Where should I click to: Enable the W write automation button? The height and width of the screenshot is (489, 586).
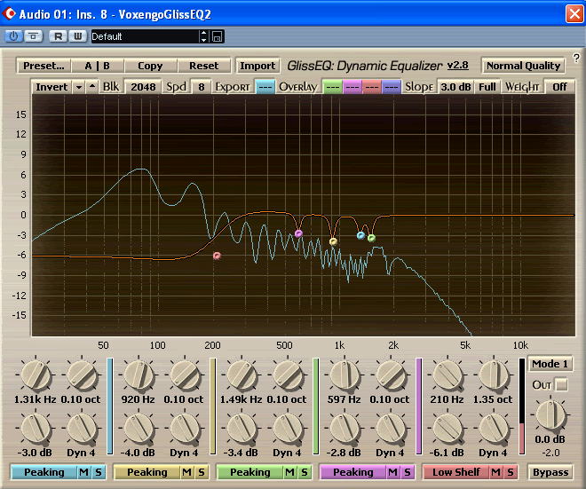[x=78, y=36]
